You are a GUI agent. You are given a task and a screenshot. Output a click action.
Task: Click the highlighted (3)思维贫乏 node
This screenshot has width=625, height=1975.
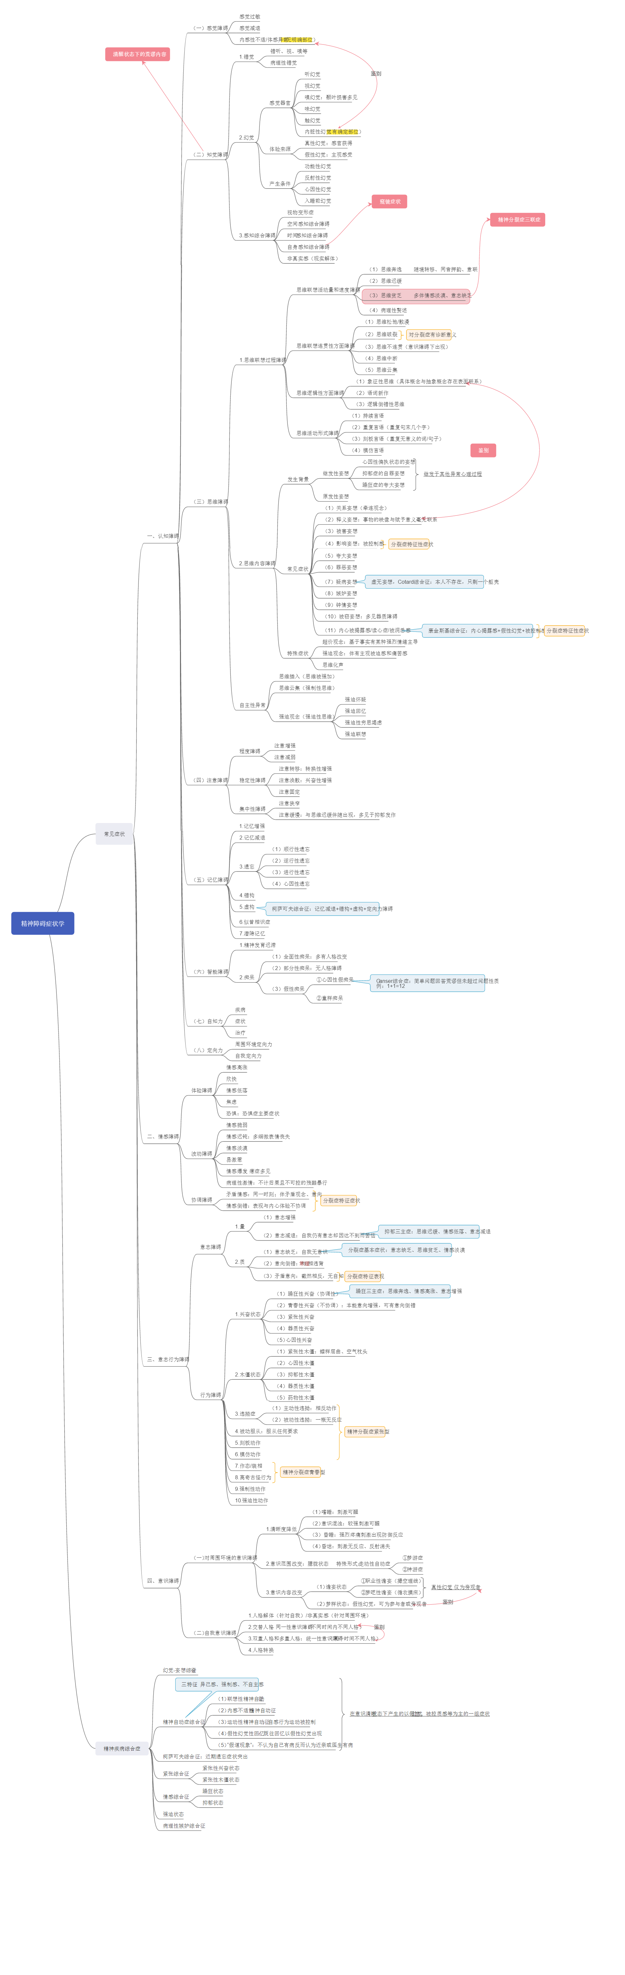click(x=416, y=295)
